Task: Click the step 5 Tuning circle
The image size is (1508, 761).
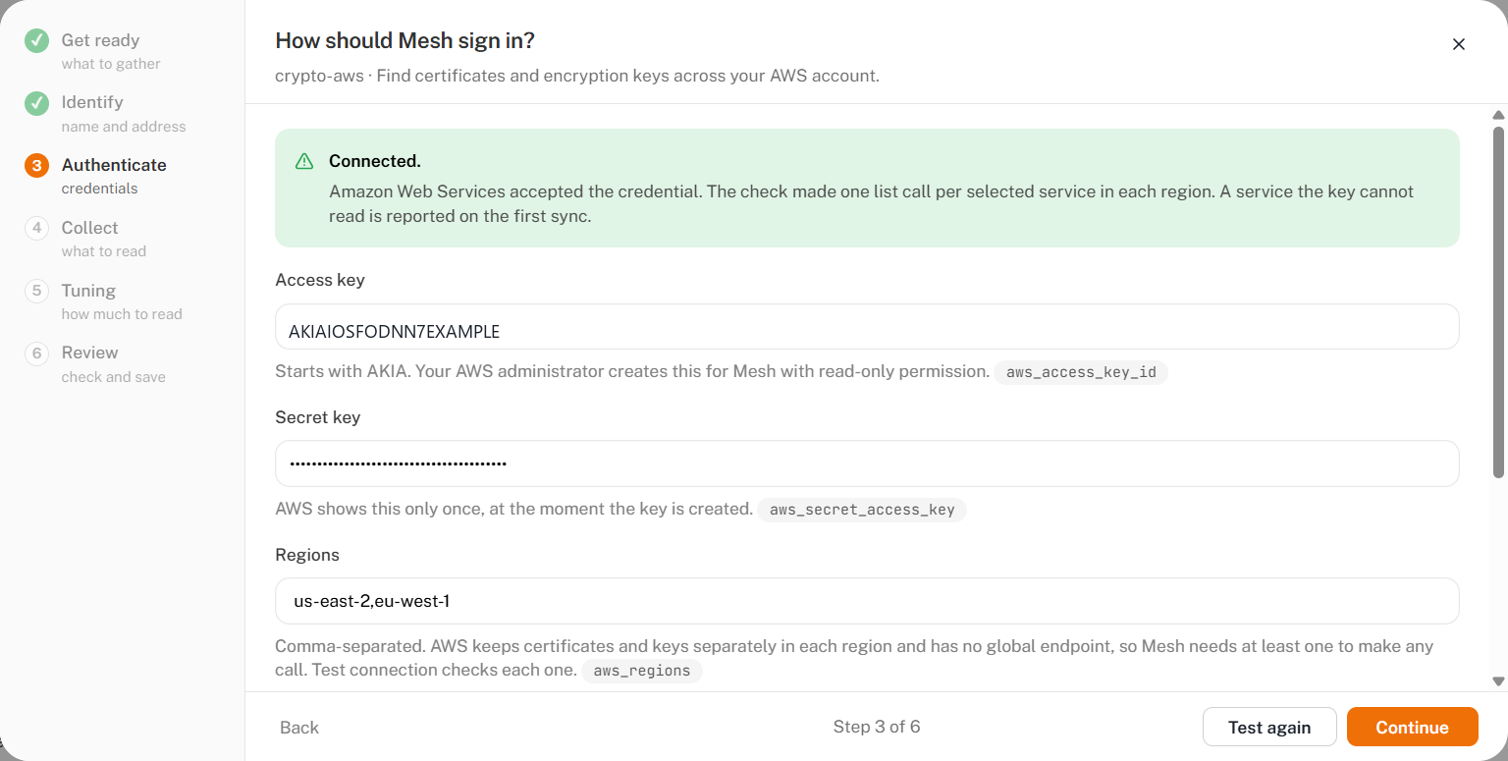Action: coord(36,291)
